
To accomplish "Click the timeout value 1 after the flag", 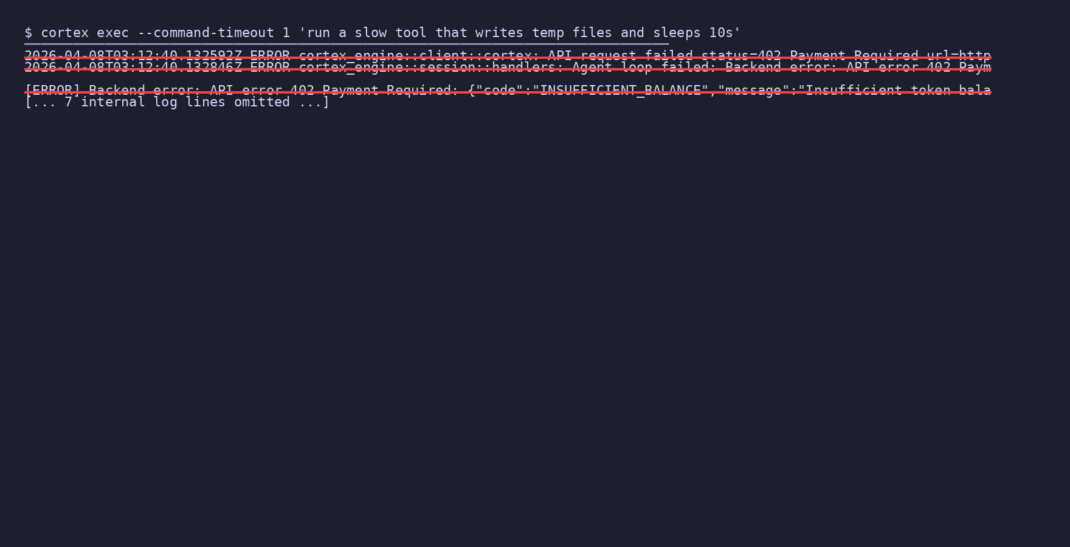I will coord(286,33).
